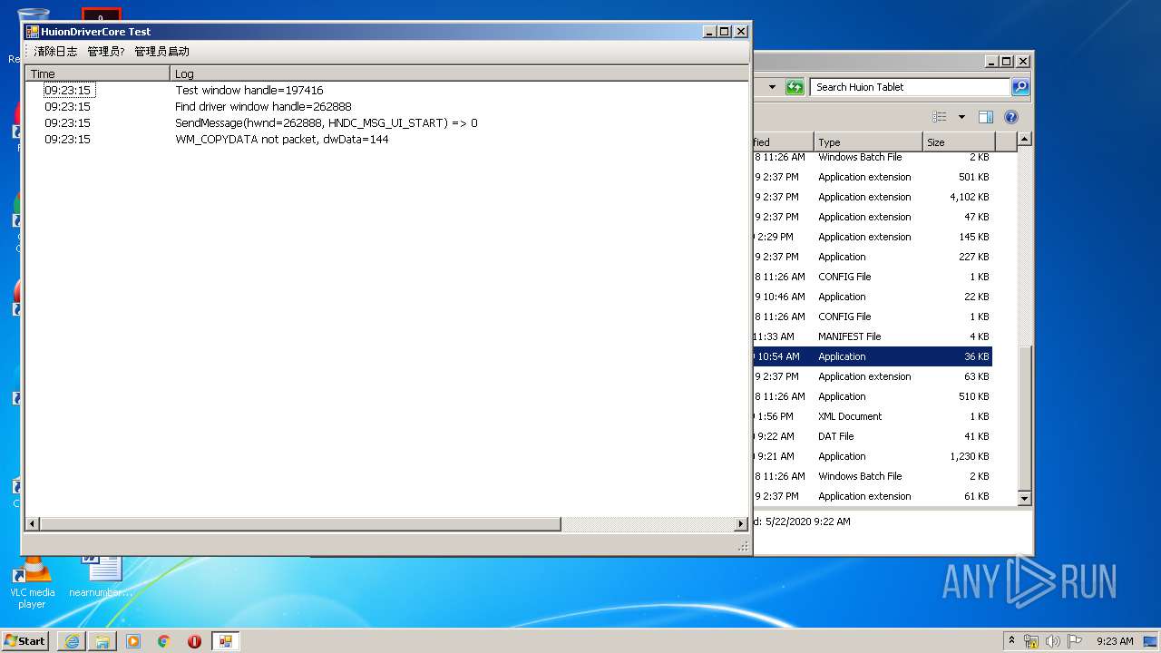1161x653 pixels.
Task: Sort files by Size column in Explorer
Action: coord(959,141)
